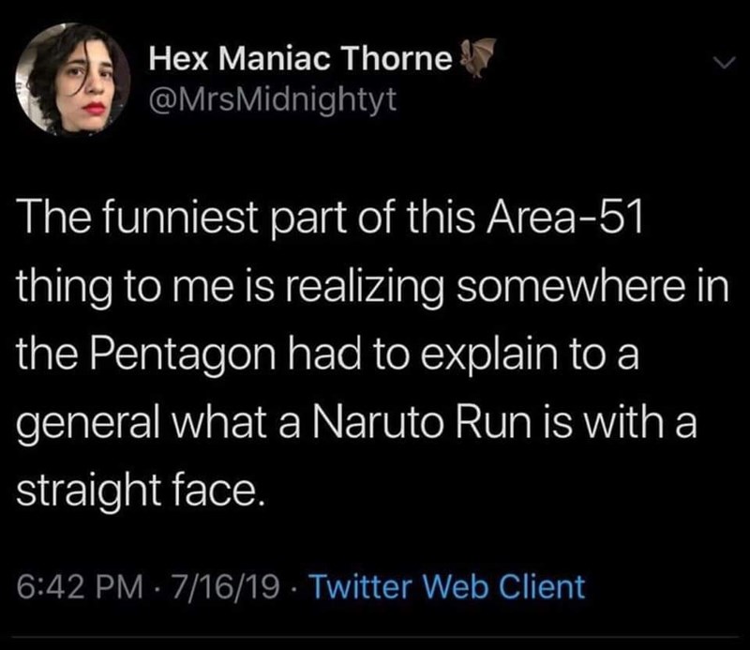Open Hex Maniac Thorne's profile name
The image size is (750, 650).
pos(301,60)
